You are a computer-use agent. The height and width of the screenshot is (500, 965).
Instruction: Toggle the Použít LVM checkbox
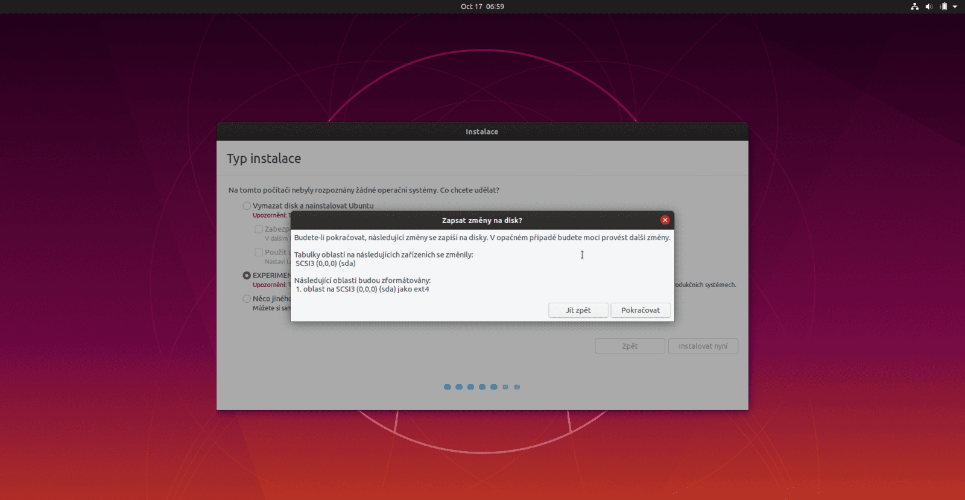coord(259,252)
